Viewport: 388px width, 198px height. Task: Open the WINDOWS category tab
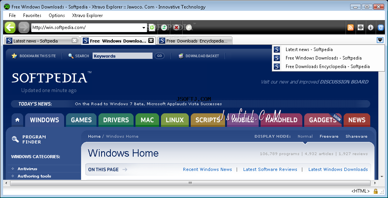click(44, 120)
